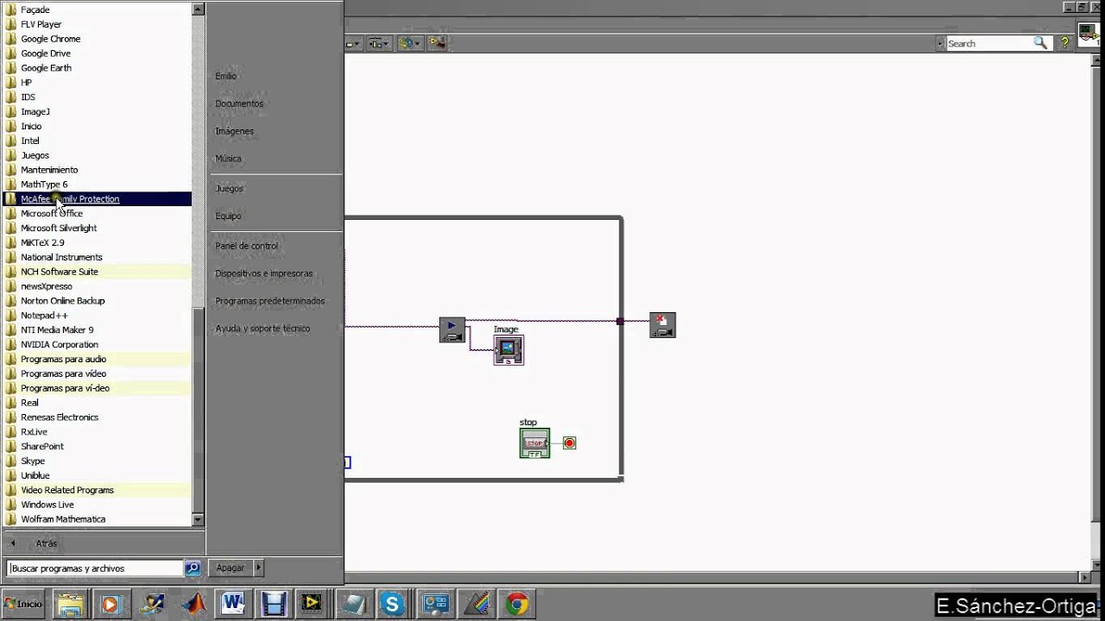The height and width of the screenshot is (621, 1105).
Task: Click the LabVIEW context help question mark
Action: point(1064,42)
